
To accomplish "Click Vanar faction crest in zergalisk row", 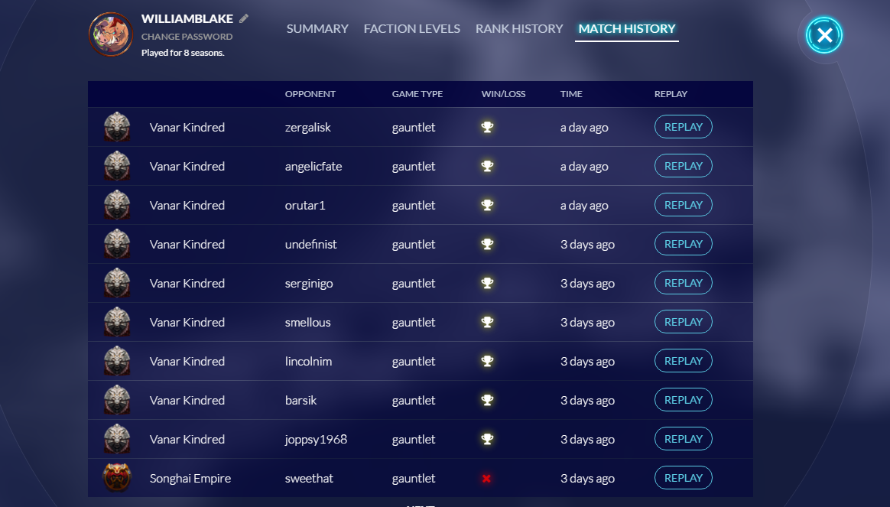I will [117, 127].
